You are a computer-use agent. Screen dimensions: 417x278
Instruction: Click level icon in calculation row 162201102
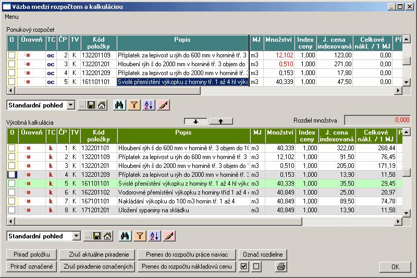28,192
